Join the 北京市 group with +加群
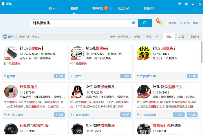The width and height of the screenshot is (203, 135). click(126, 76)
